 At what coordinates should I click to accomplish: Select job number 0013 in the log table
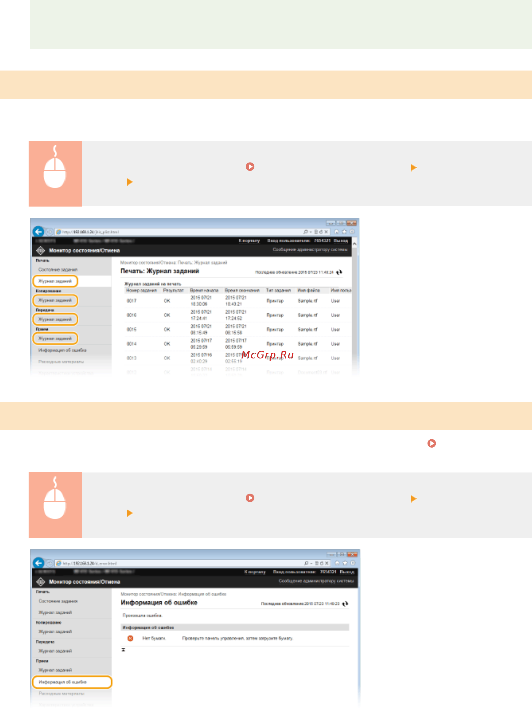131,358
